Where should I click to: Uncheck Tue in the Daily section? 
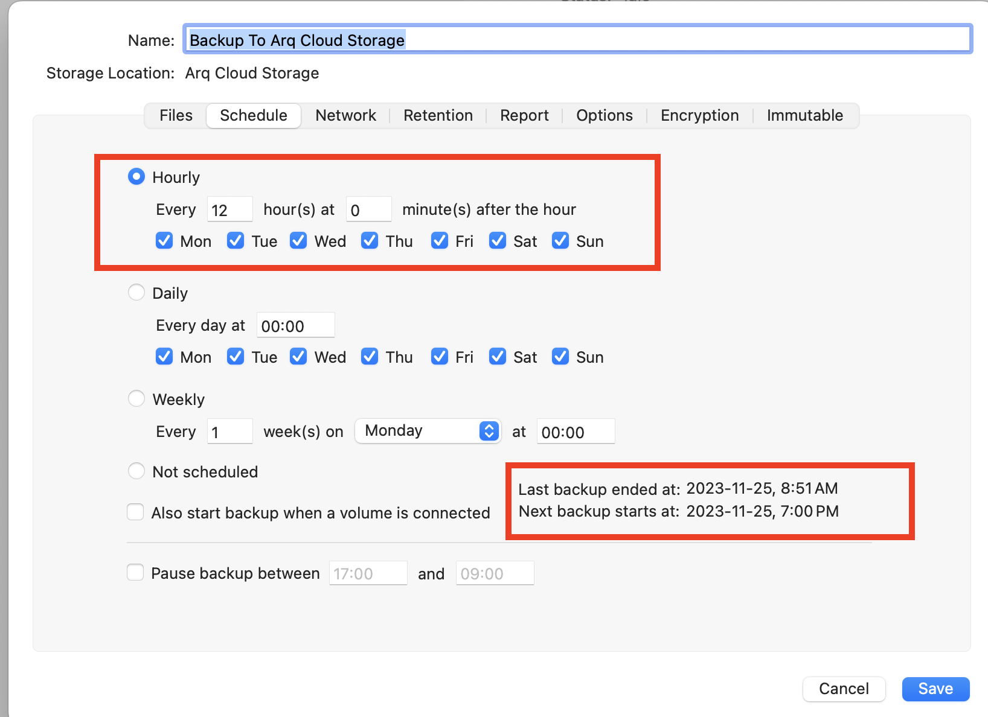[x=236, y=357]
